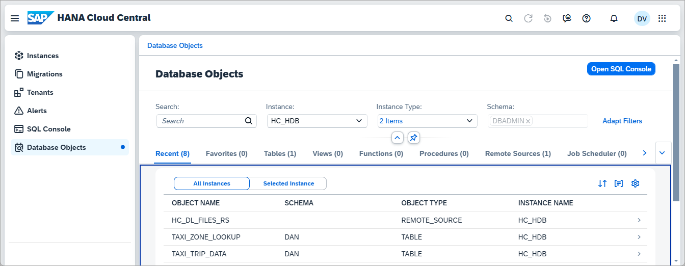Click the TAXI_TRIP_DATA object name

tap(199, 254)
